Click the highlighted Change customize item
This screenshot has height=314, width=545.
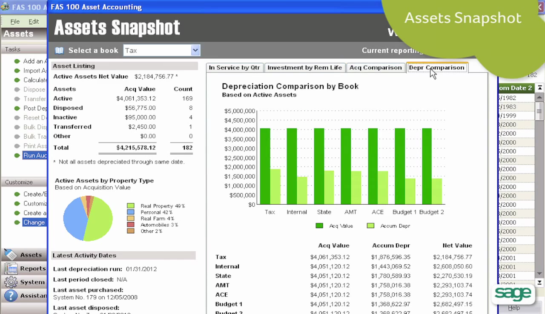coord(34,222)
